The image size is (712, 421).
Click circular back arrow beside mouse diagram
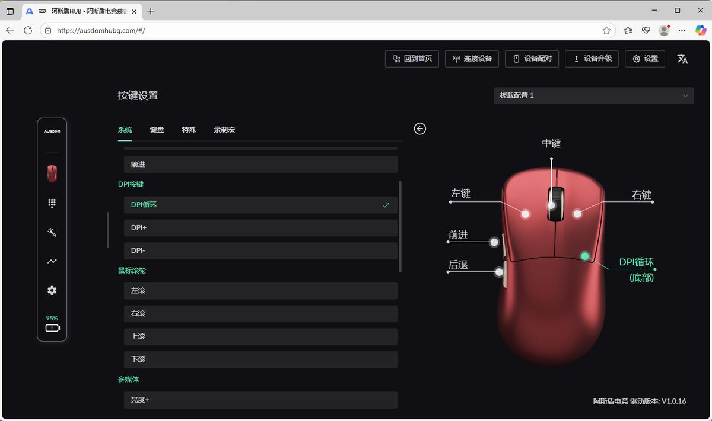419,128
